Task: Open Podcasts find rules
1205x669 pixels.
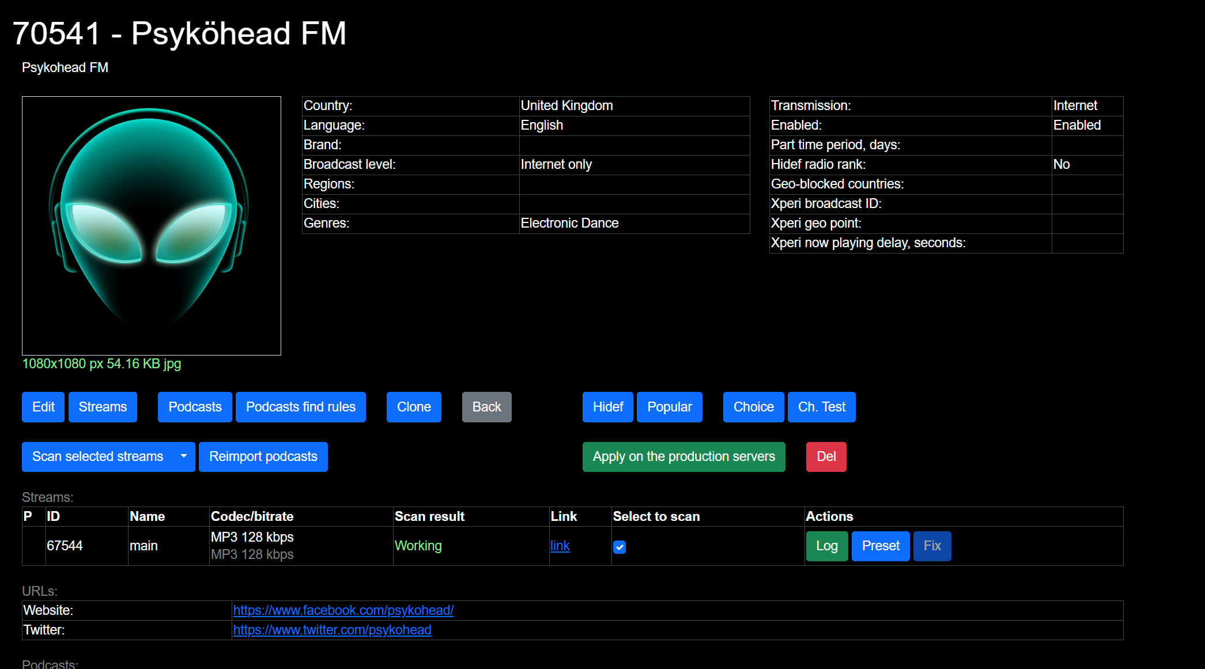Action: pyautogui.click(x=300, y=407)
